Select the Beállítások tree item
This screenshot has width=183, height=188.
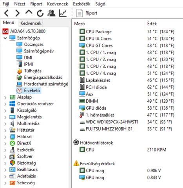pos(27,170)
